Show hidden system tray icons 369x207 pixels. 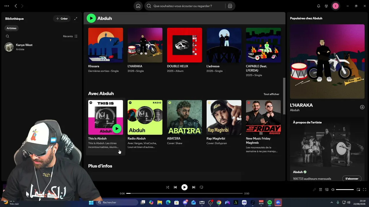(332, 202)
